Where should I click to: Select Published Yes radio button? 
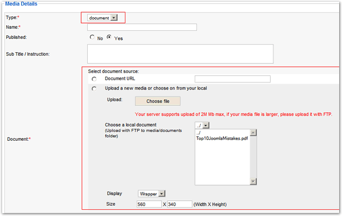(x=109, y=37)
